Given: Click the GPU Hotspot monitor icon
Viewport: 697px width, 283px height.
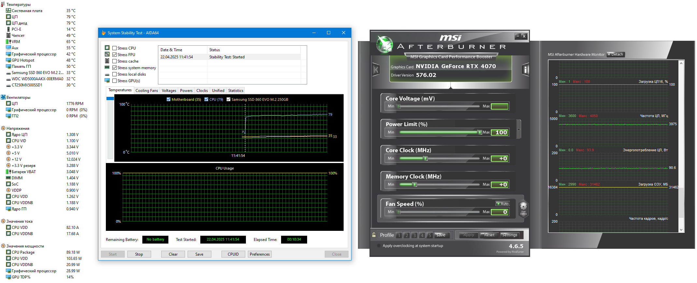Looking at the screenshot, I should (8, 60).
